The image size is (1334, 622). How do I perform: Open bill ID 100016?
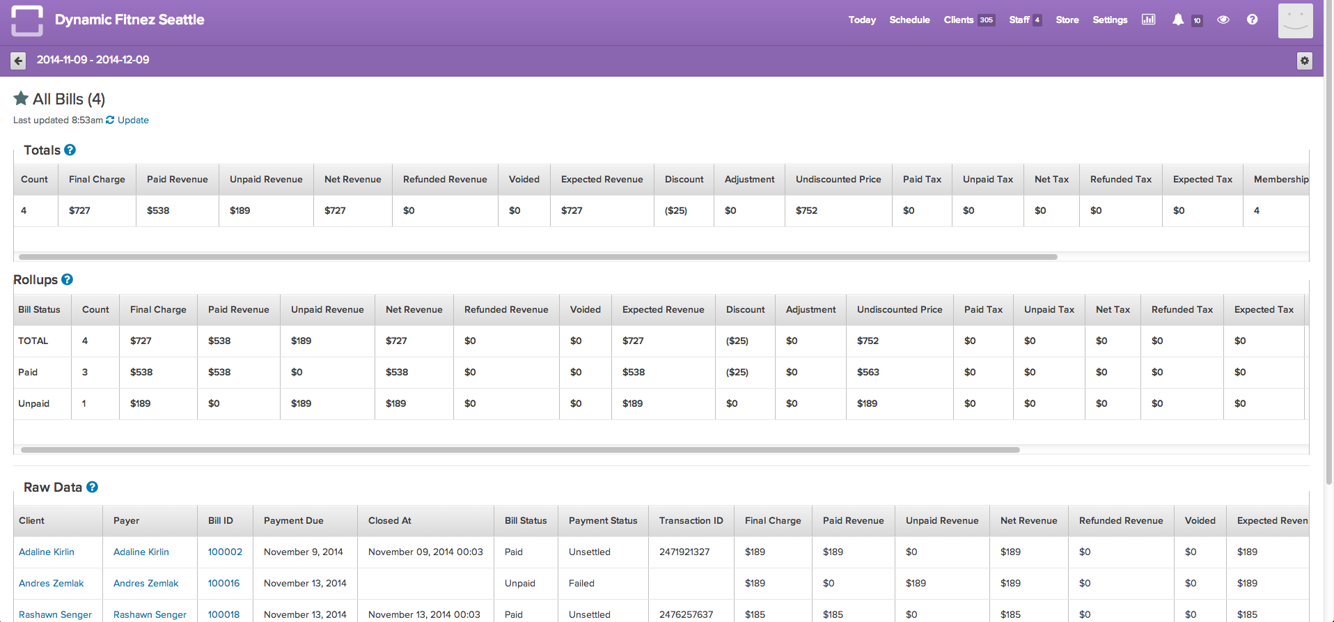(223, 583)
